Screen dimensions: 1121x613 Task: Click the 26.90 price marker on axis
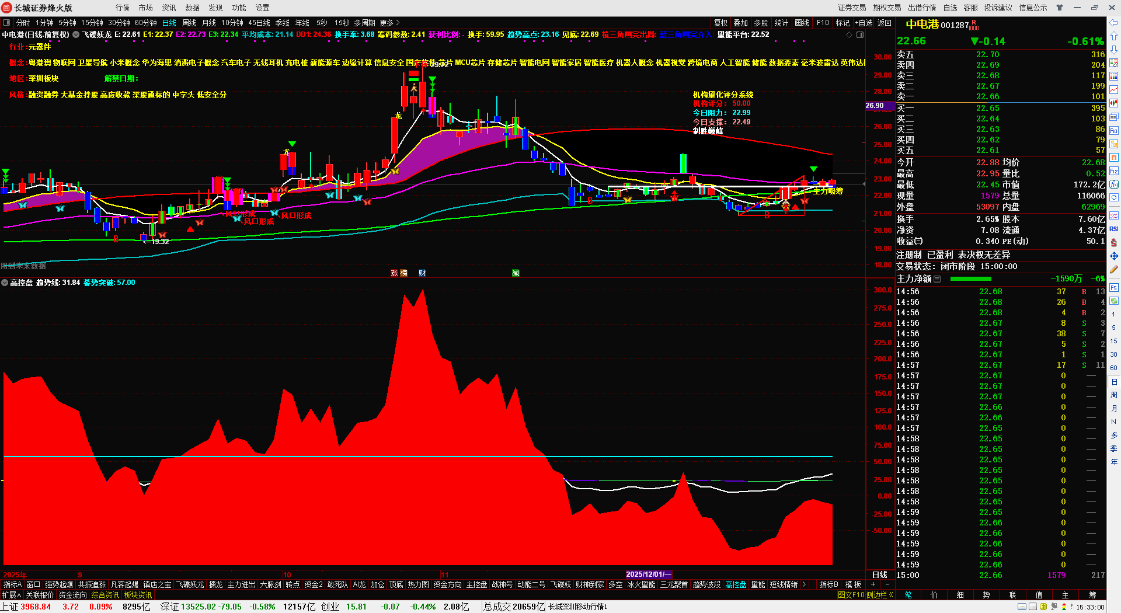pyautogui.click(x=879, y=106)
